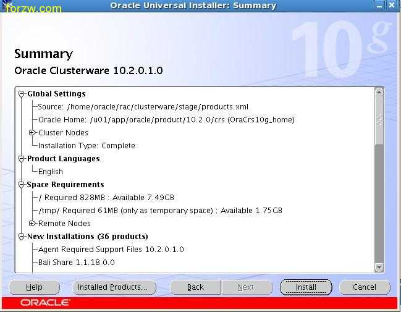Image resolution: width=401 pixels, height=312 pixels.
Task: Open Help for the installer
Action: click(35, 287)
